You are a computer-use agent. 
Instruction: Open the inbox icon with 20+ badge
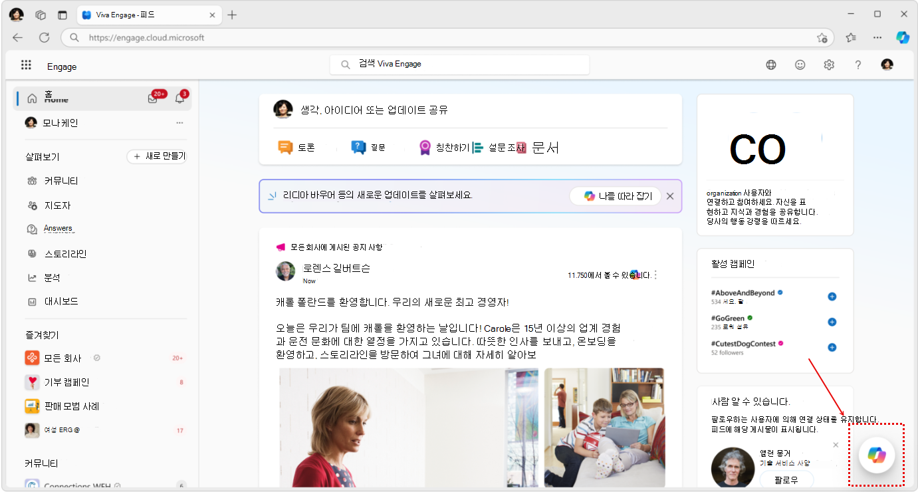(x=152, y=98)
